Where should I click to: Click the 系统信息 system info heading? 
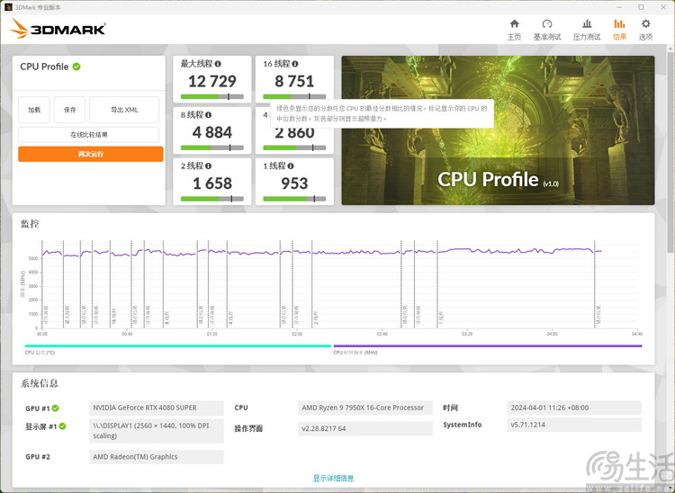(x=40, y=383)
